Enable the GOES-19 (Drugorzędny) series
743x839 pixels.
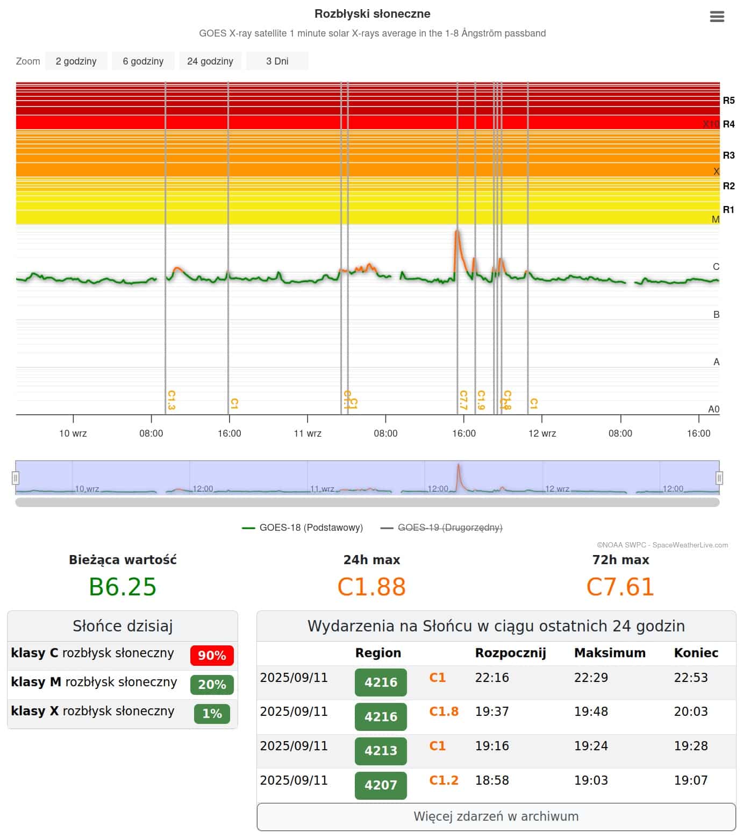point(441,528)
